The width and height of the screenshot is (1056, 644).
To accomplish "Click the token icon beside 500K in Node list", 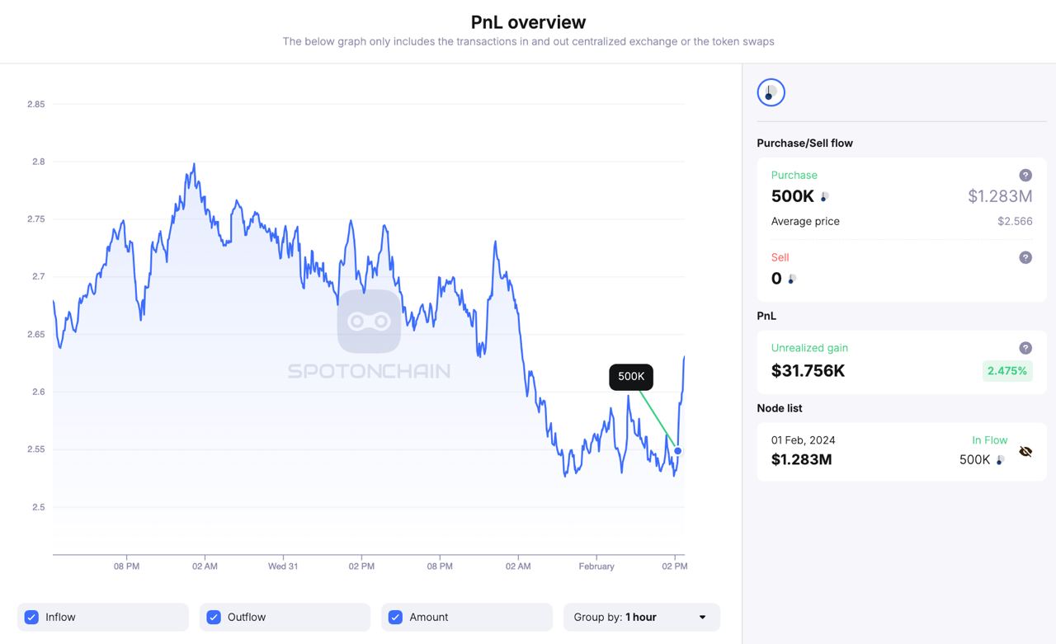I will coord(998,460).
